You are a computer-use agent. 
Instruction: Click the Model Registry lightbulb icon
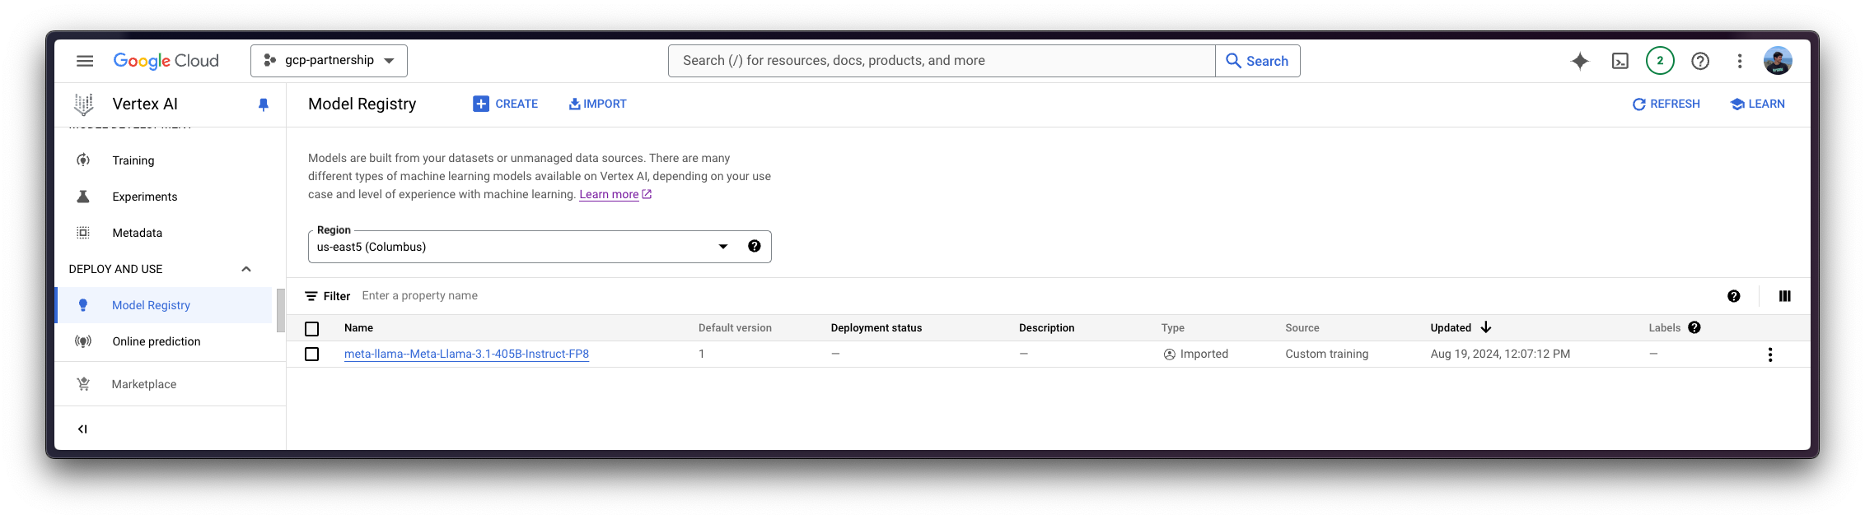coord(83,304)
